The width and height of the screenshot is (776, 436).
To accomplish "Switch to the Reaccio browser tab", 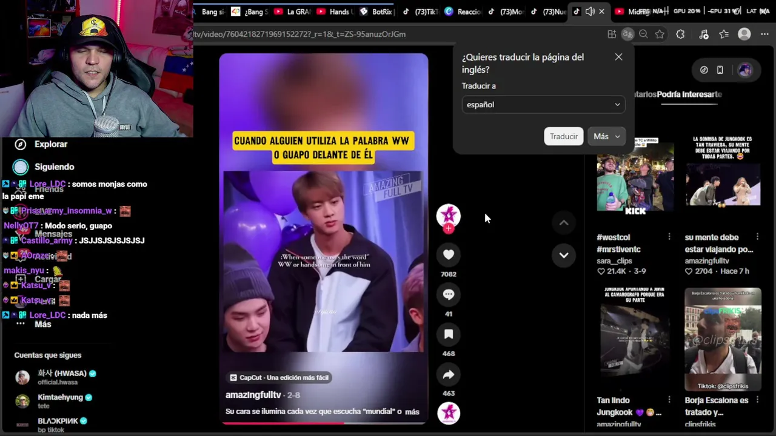I will 463,12.
